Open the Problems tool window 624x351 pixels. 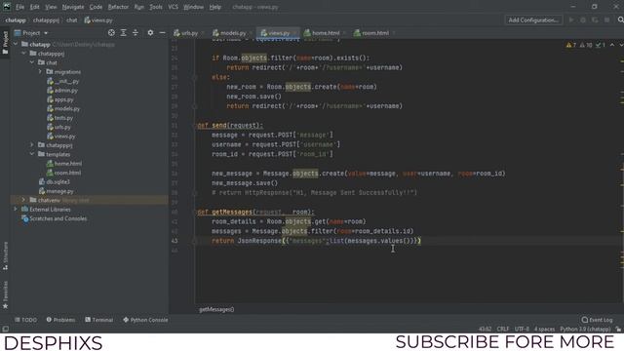click(60, 320)
